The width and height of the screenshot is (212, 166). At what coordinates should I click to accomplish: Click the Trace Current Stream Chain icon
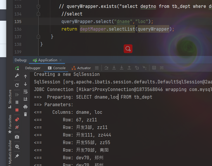(162, 68)
